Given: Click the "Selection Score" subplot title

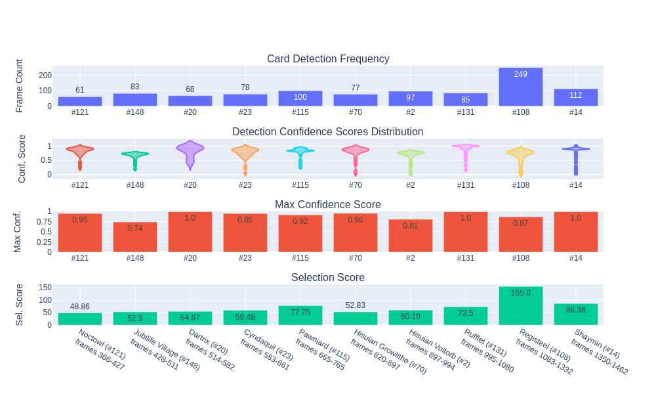Looking at the screenshot, I should coord(328,278).
